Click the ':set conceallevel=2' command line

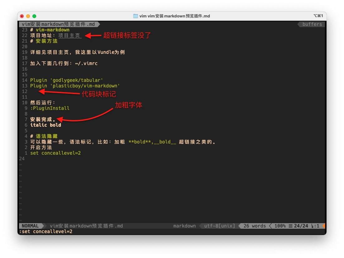point(46,232)
